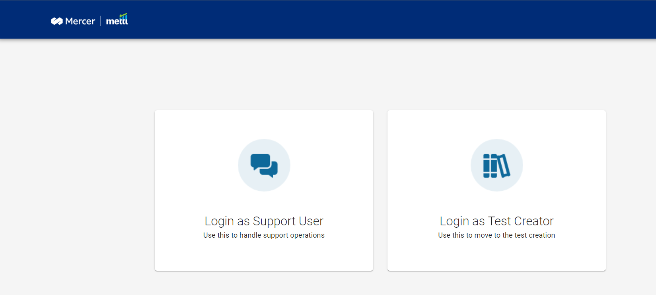Select Login as Test Creator heading
Image resolution: width=656 pixels, height=295 pixels.
point(496,221)
